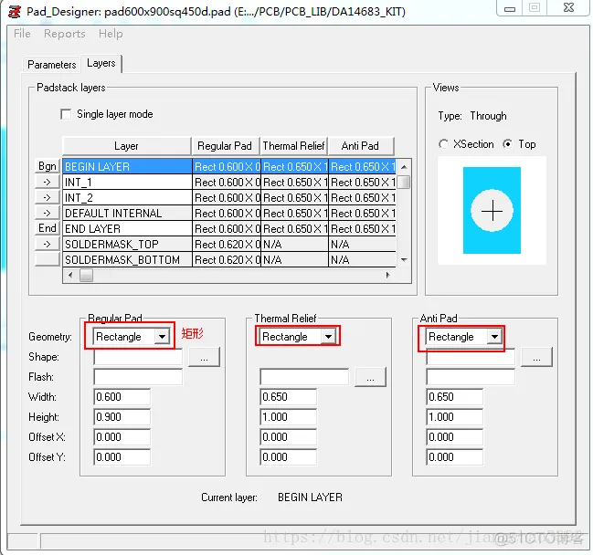Select the Top view radio button

(x=507, y=144)
